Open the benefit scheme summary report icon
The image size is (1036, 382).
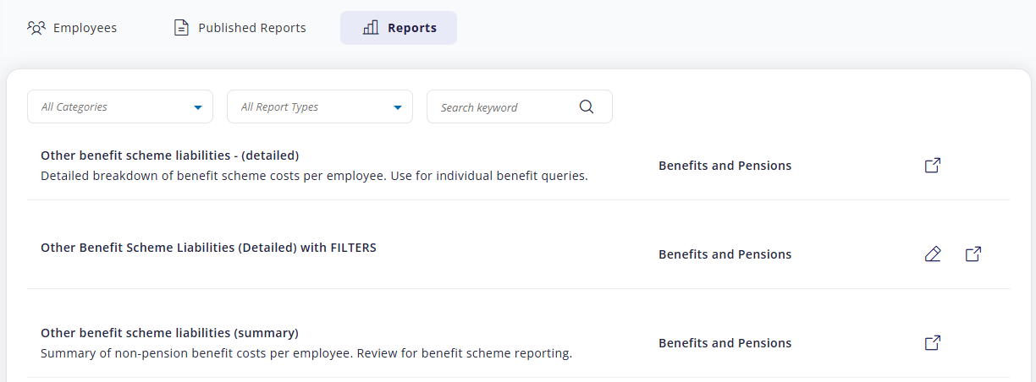933,343
